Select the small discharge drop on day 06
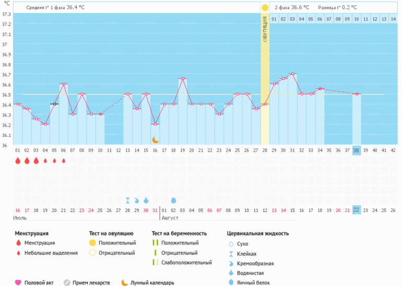 64,161
